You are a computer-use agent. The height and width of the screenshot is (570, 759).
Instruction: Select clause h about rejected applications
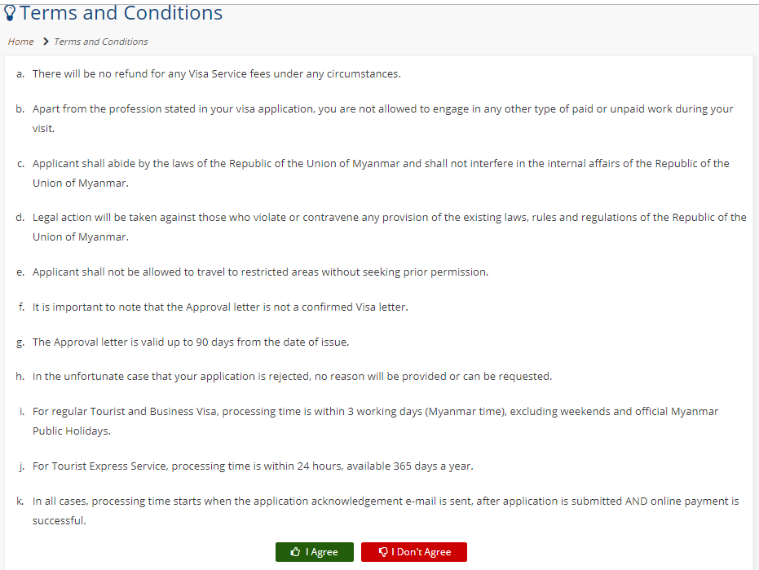(292, 377)
